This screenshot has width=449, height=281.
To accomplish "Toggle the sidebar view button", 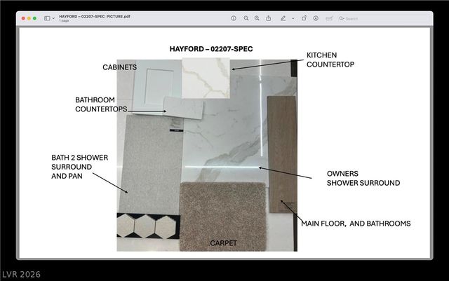I will point(46,18).
